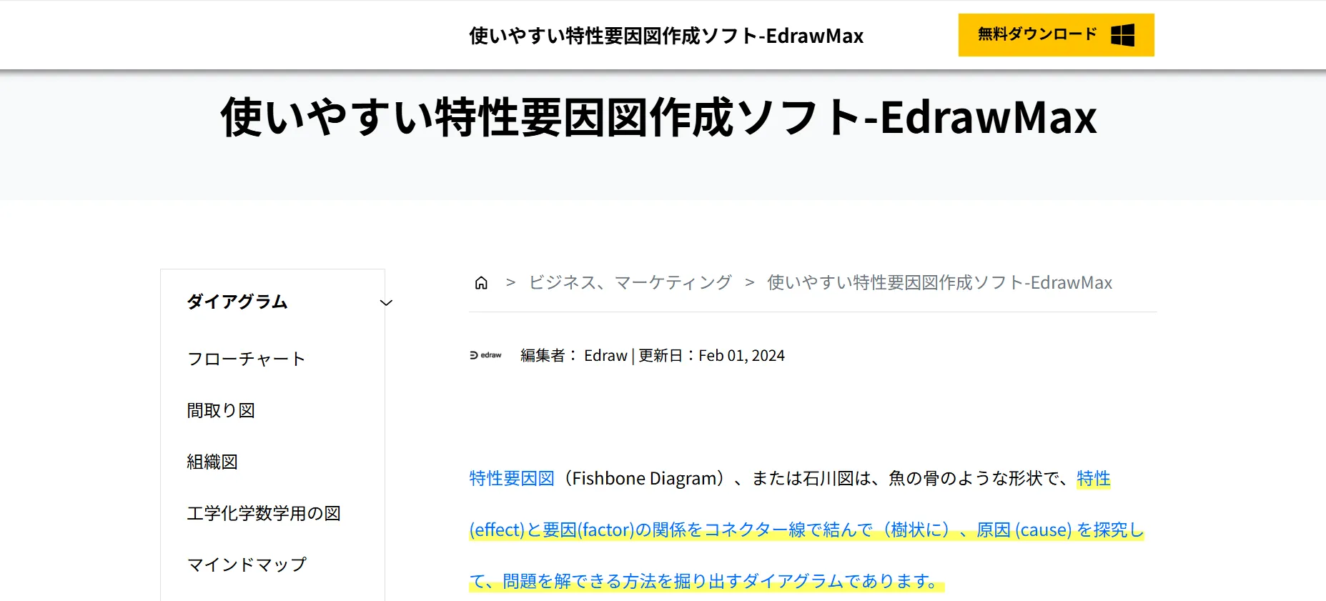Go to 組織図 in the sidebar
The width and height of the screenshot is (1326, 601).
(212, 462)
